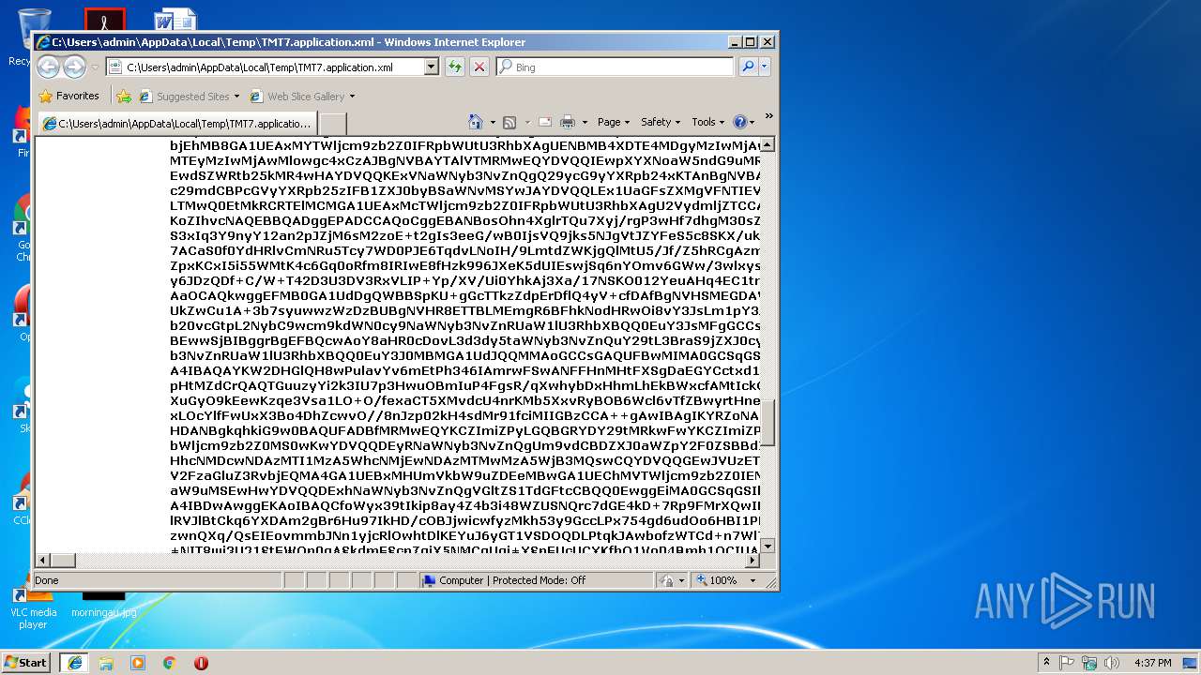Click the horizontal scrollbar right arrow

pos(752,560)
